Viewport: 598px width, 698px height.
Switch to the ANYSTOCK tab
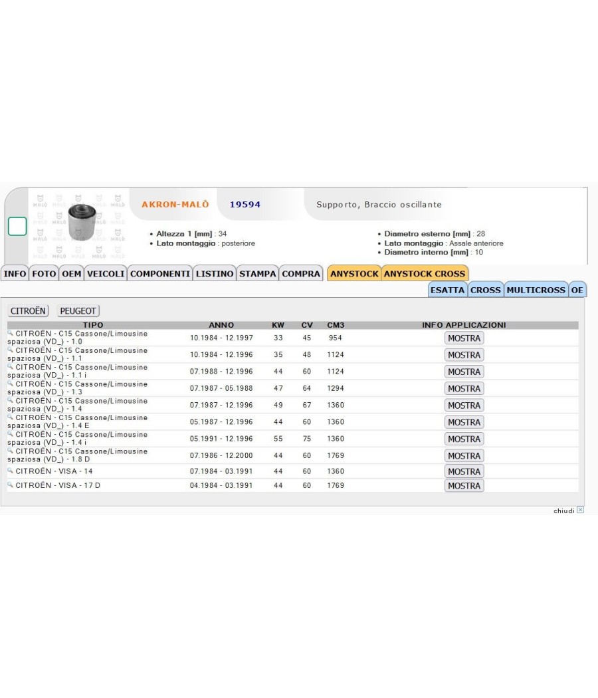pyautogui.click(x=354, y=273)
